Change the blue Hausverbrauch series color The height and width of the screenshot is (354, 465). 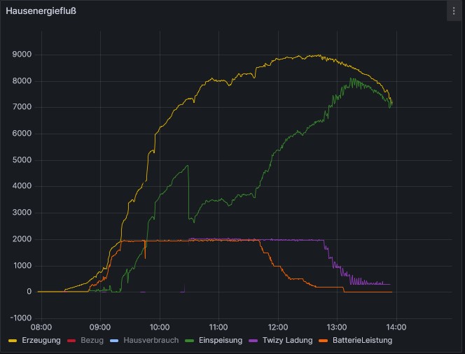113,341
